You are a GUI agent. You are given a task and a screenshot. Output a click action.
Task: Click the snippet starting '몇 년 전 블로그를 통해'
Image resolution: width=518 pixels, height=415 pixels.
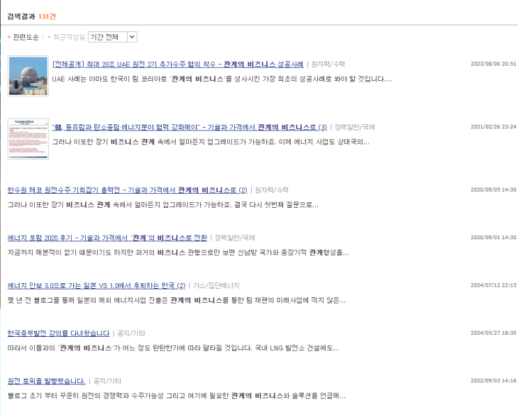(176, 301)
